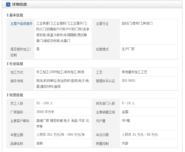Click the 是否提供加工/定制 label
This screenshot has width=185, height=152.
click(x=21, y=52)
